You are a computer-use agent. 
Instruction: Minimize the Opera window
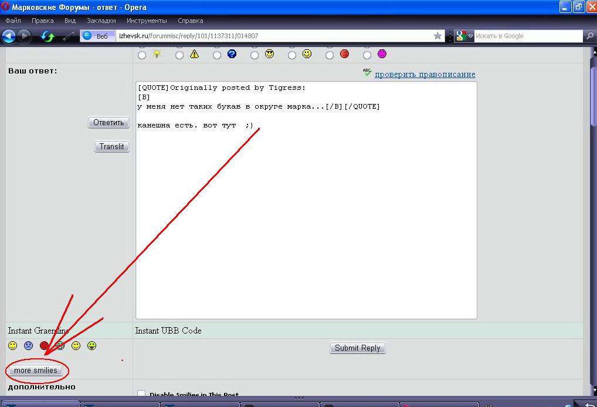click(x=565, y=7)
